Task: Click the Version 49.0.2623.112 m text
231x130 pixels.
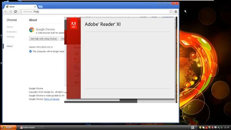Action: (41, 47)
